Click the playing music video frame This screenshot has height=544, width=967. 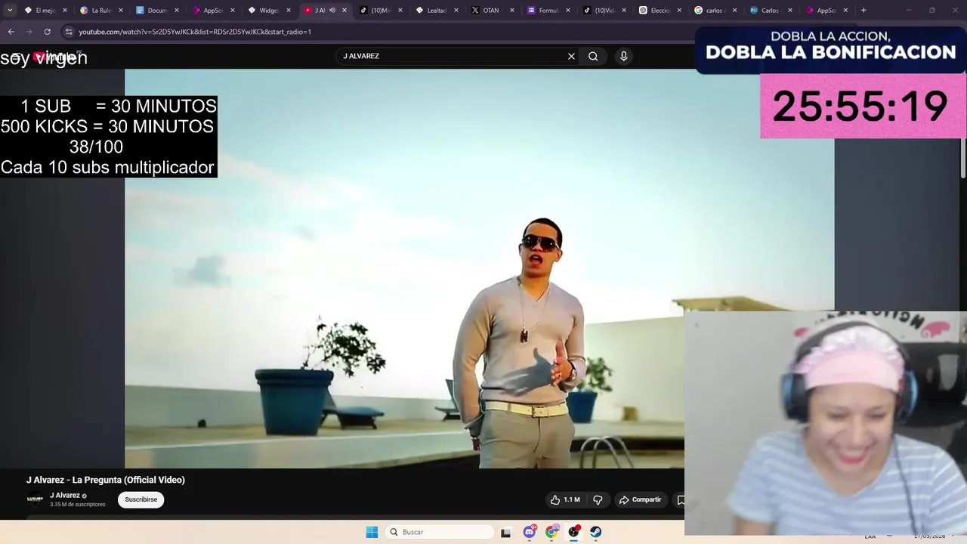click(x=480, y=268)
